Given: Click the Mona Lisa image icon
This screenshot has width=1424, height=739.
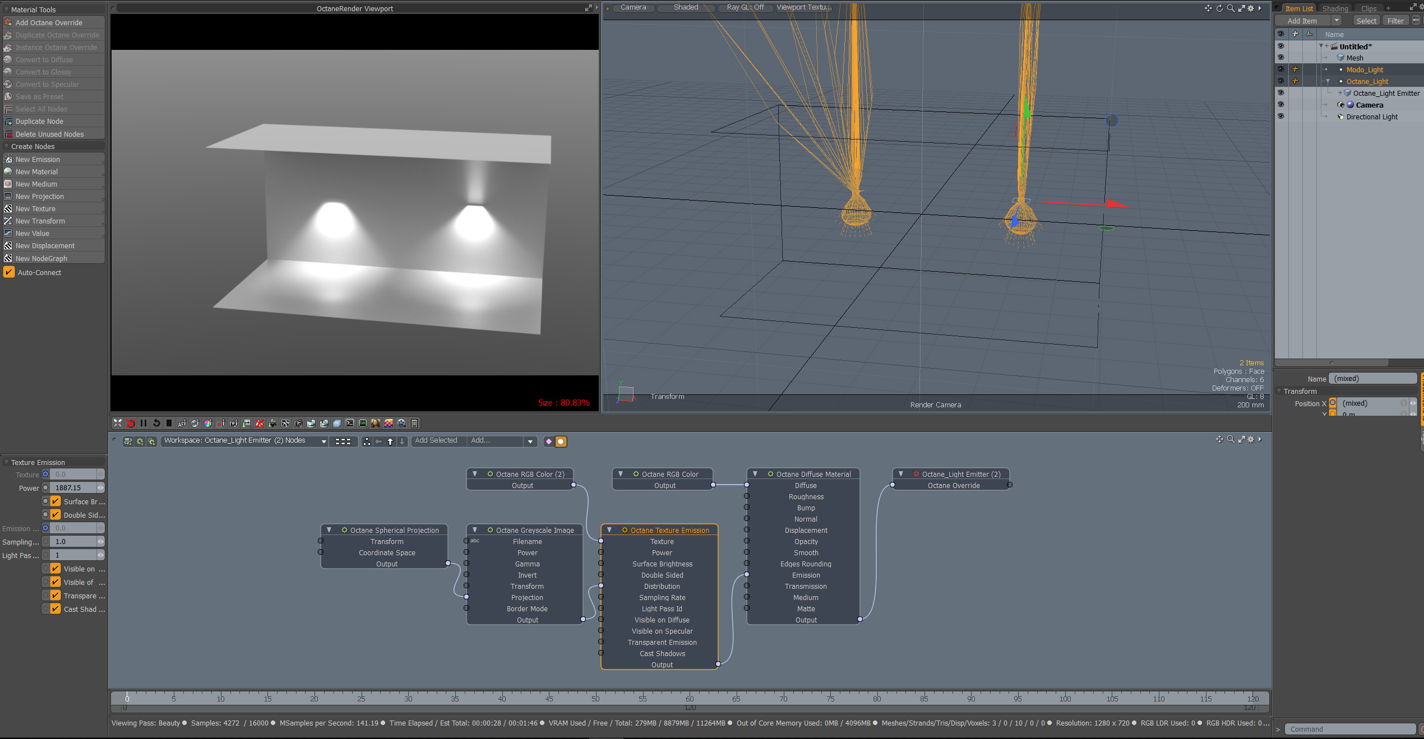Looking at the screenshot, I should (x=375, y=424).
